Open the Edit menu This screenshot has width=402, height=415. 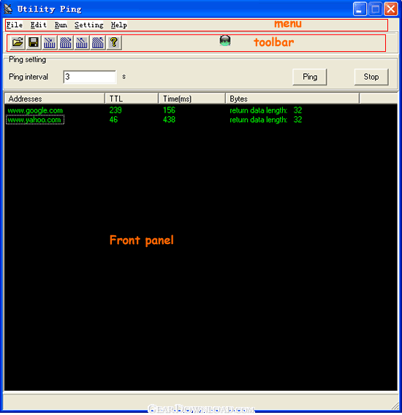click(x=39, y=25)
